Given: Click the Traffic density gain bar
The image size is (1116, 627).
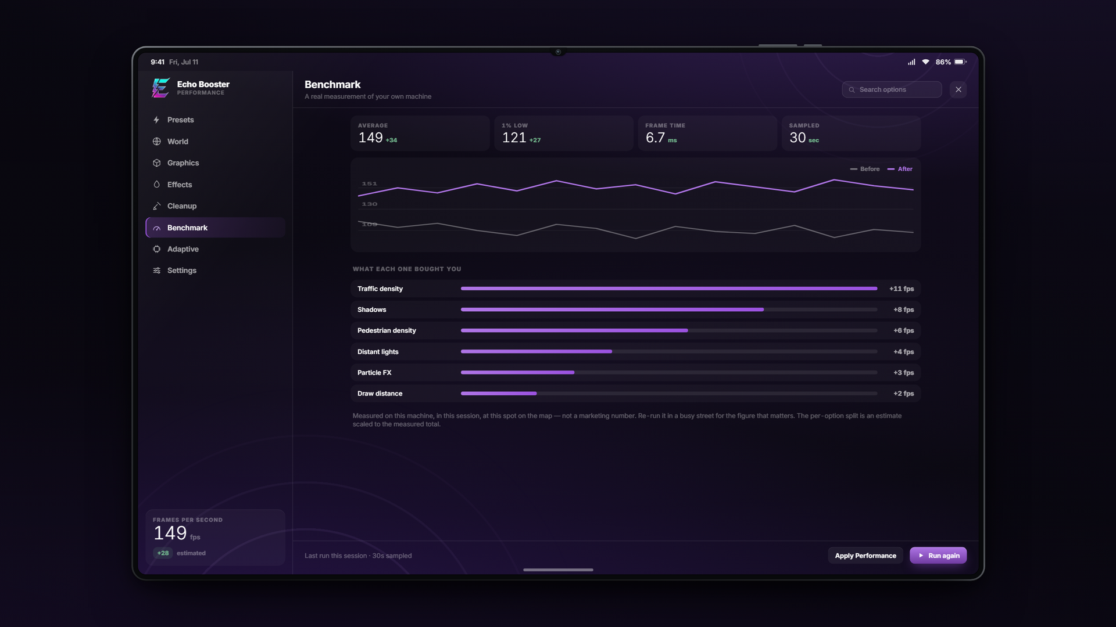Looking at the screenshot, I should (x=669, y=289).
